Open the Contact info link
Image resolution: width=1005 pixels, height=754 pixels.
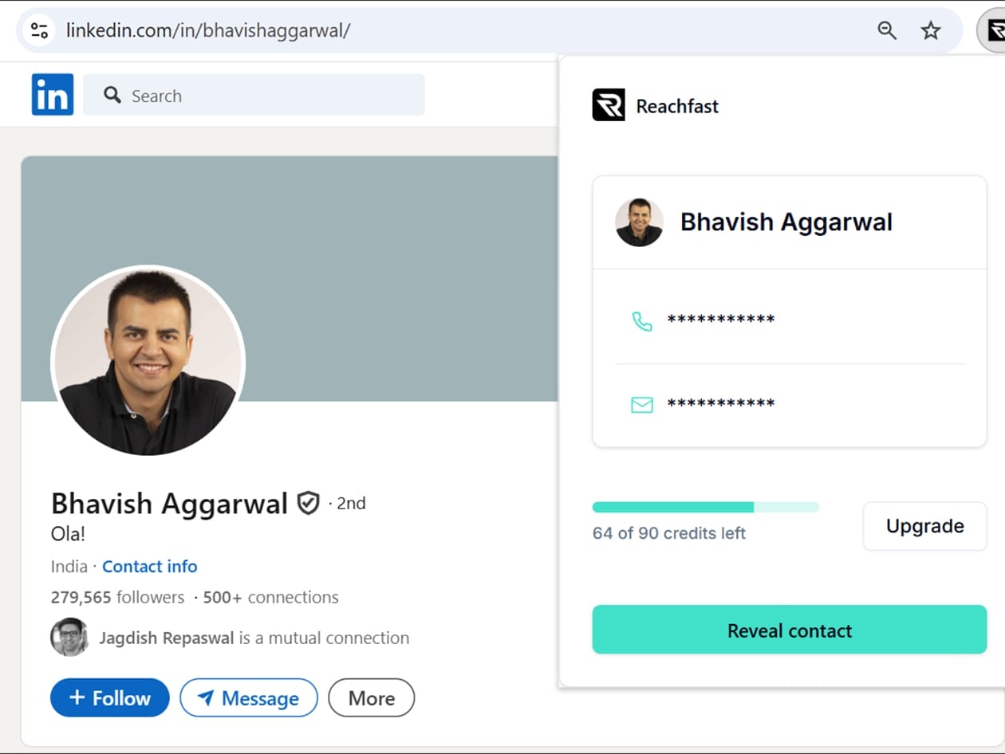tap(149, 567)
